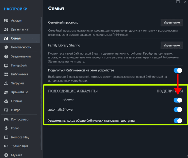Click the НАСТРОЙКИ heading

coord(16,9)
